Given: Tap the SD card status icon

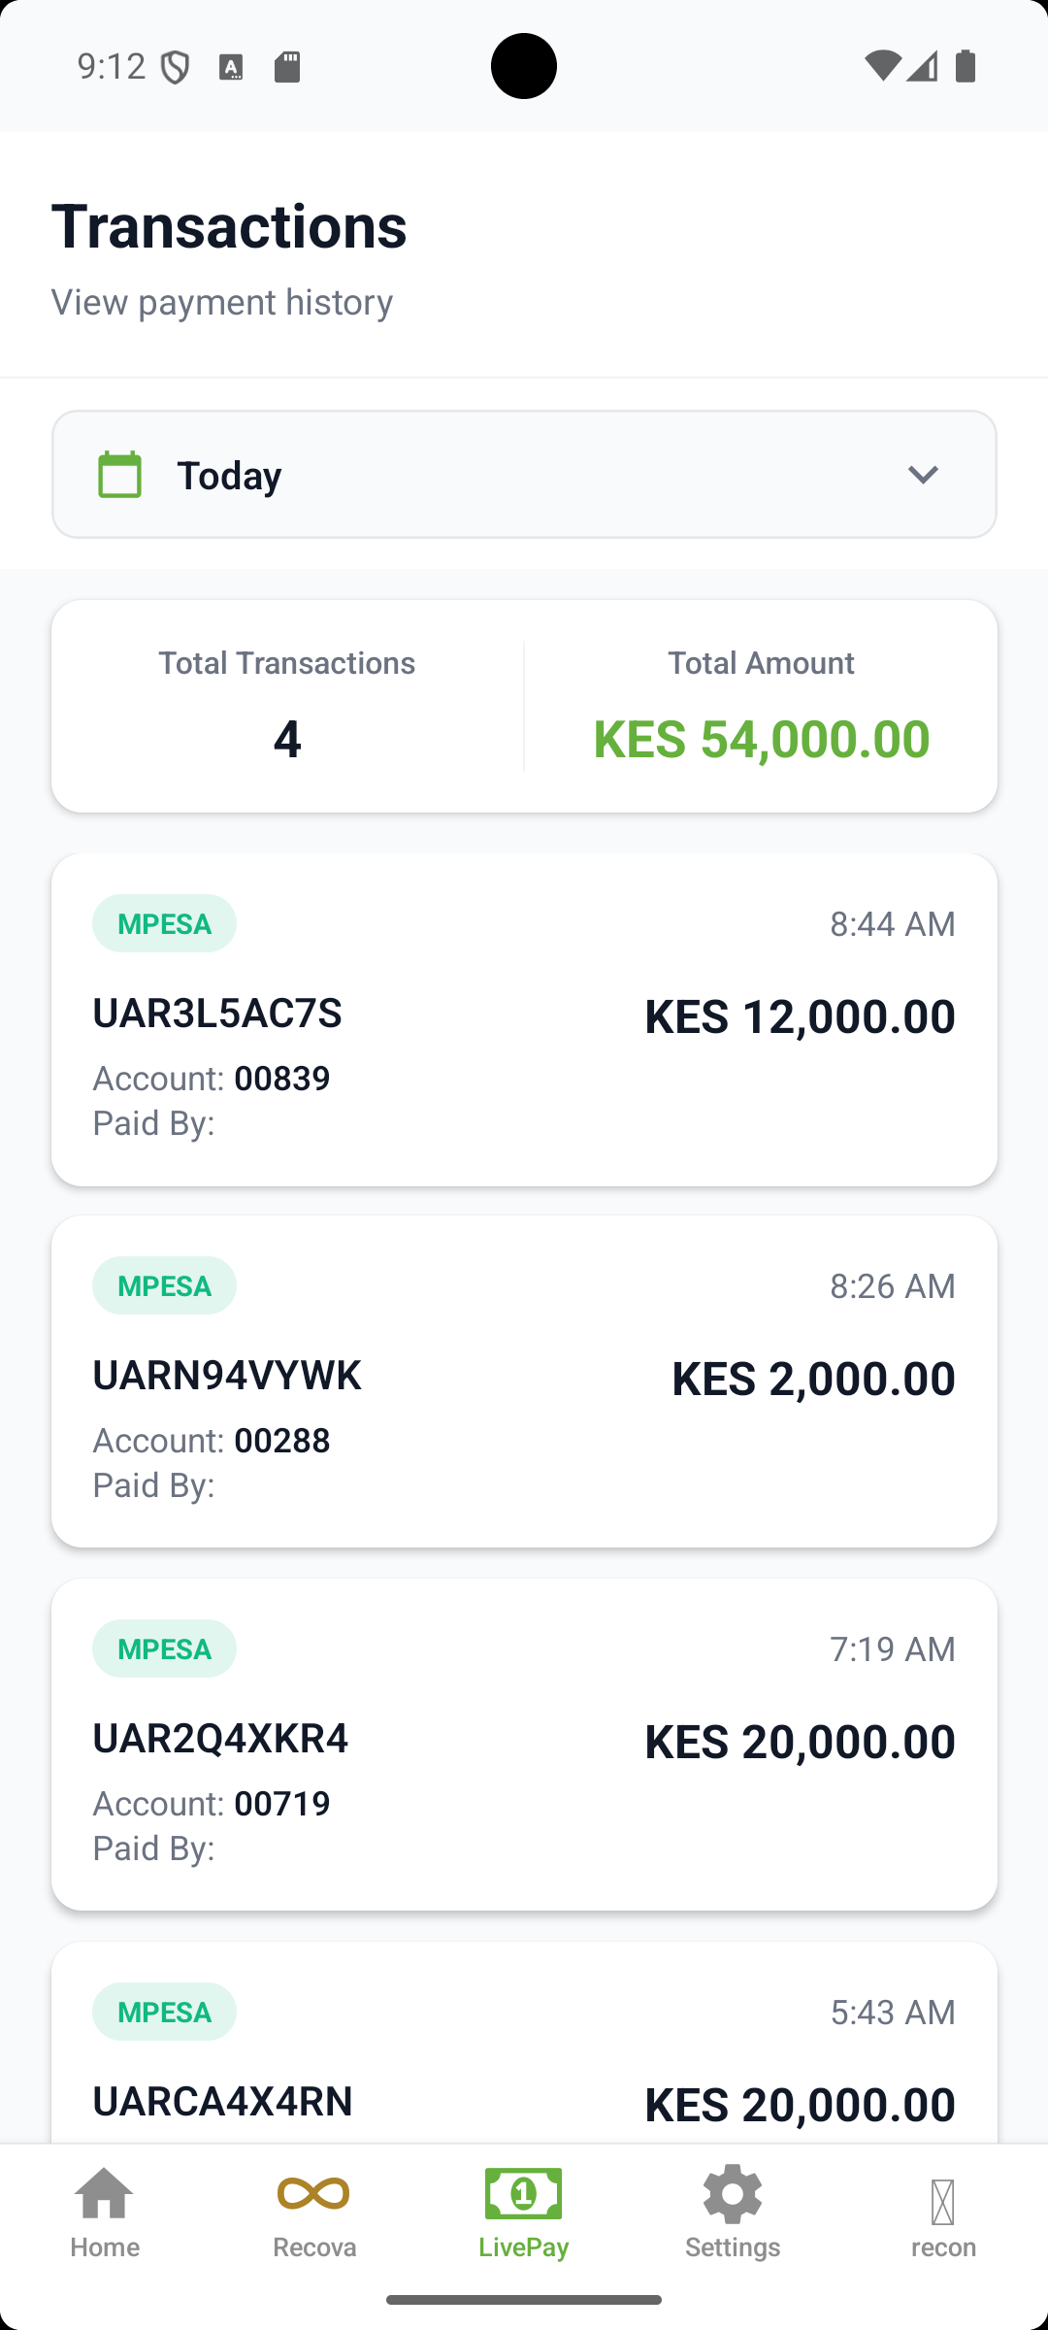Looking at the screenshot, I should (x=287, y=67).
